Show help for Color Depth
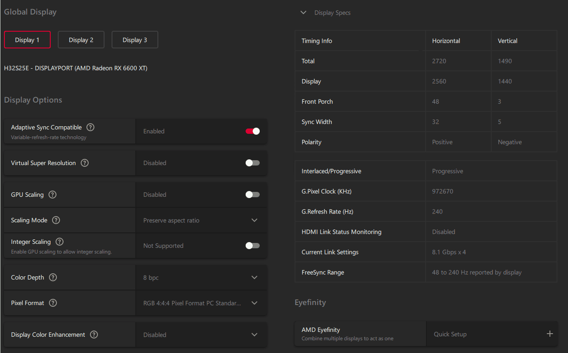 click(x=53, y=277)
